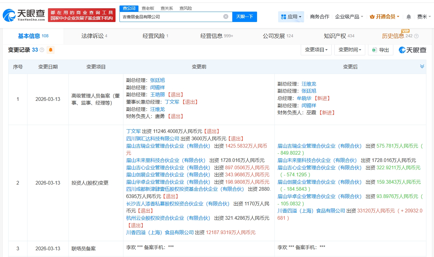This screenshot has height=257, width=434.
Task: Open the 开通会员 membership link
Action: [384, 17]
